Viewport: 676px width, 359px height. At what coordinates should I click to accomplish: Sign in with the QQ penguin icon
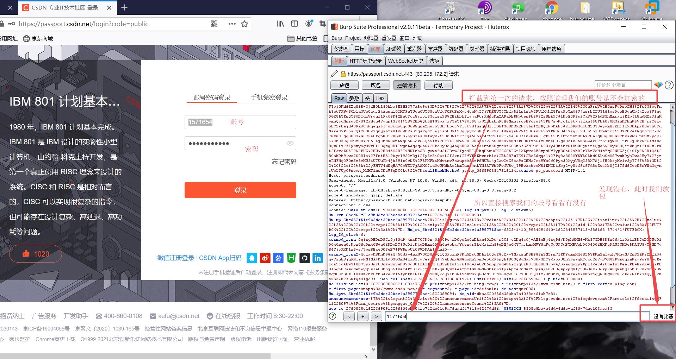tap(252, 258)
